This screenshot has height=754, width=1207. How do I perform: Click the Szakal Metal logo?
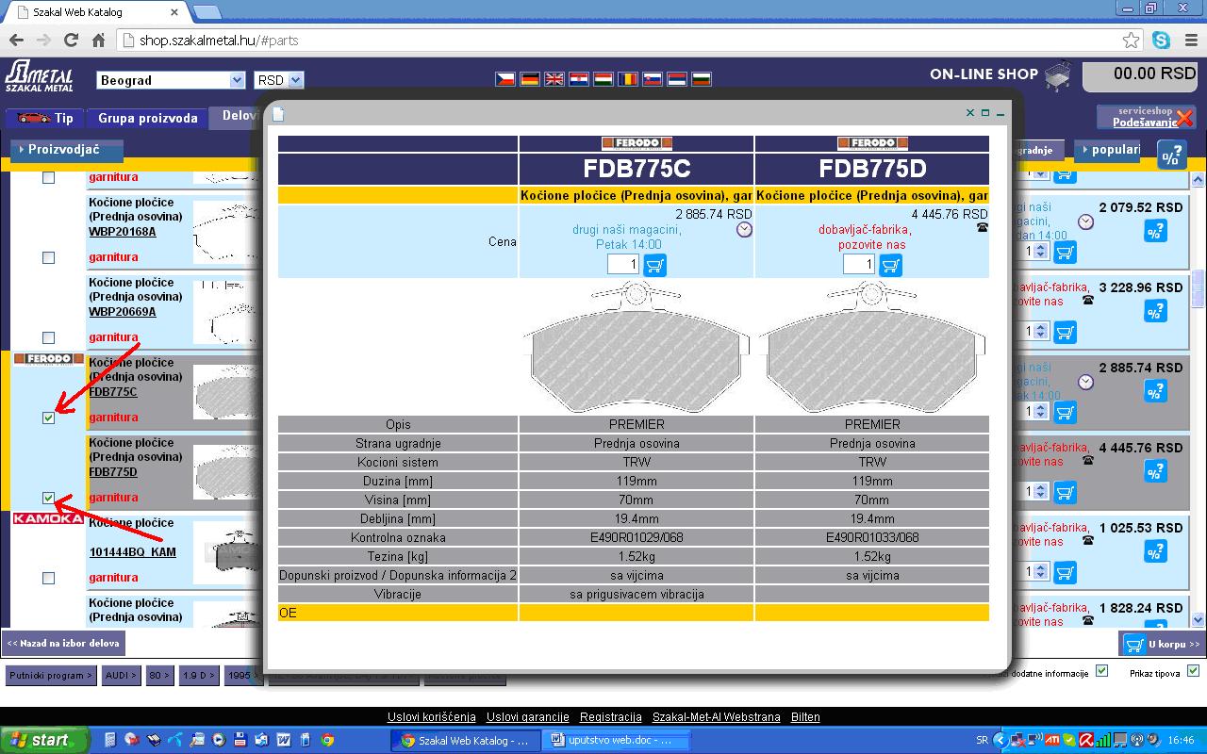coord(40,76)
